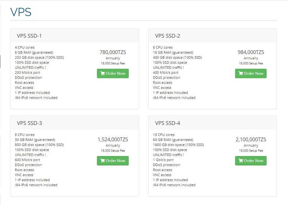
Task: Click cart icon in VPS SSD-4 order button
Action: [240, 161]
